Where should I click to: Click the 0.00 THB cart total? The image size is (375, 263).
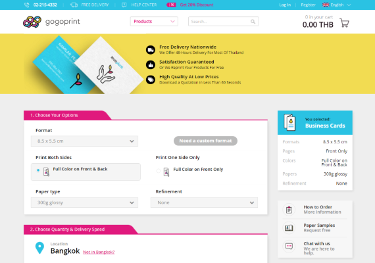[318, 24]
